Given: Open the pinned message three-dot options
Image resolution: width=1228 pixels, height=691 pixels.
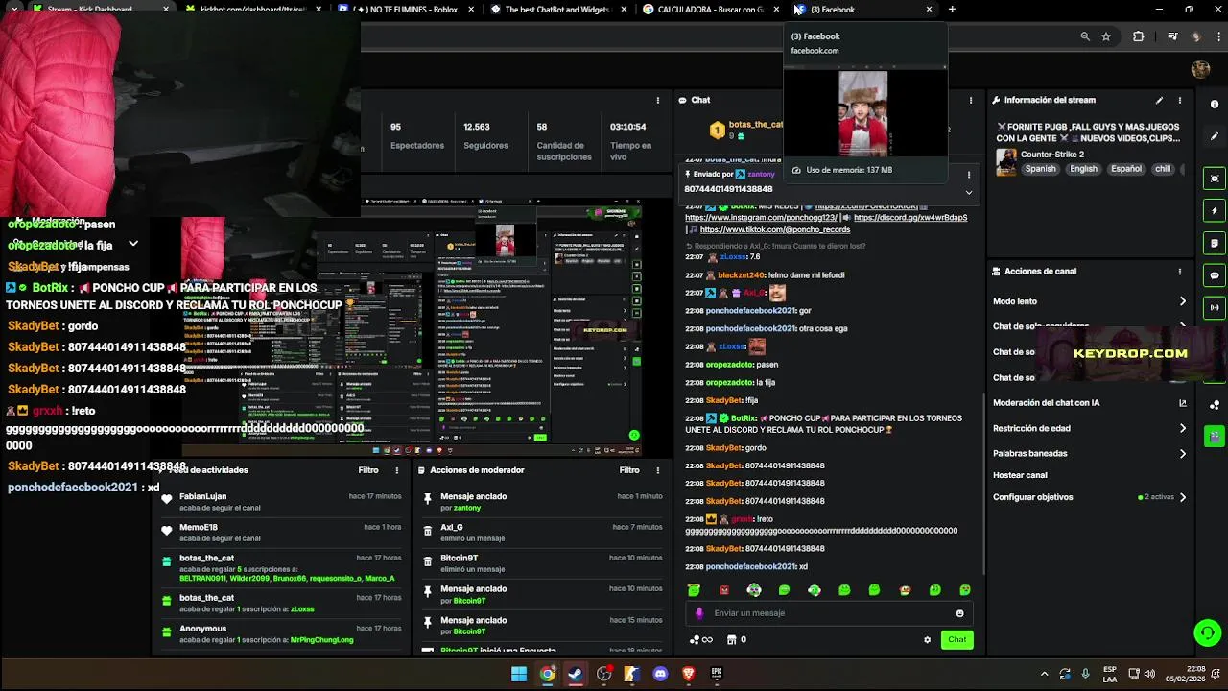Looking at the screenshot, I should (969, 175).
